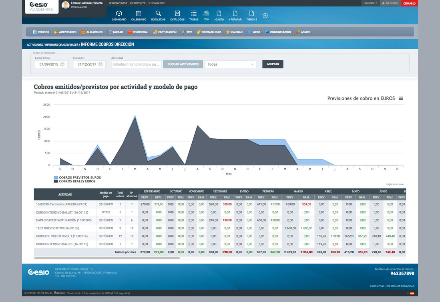Screen dimensions: 440x302
Task: Select row CURSO INTENSIVO BALLET with OTRO model
Action: tap(220, 212)
